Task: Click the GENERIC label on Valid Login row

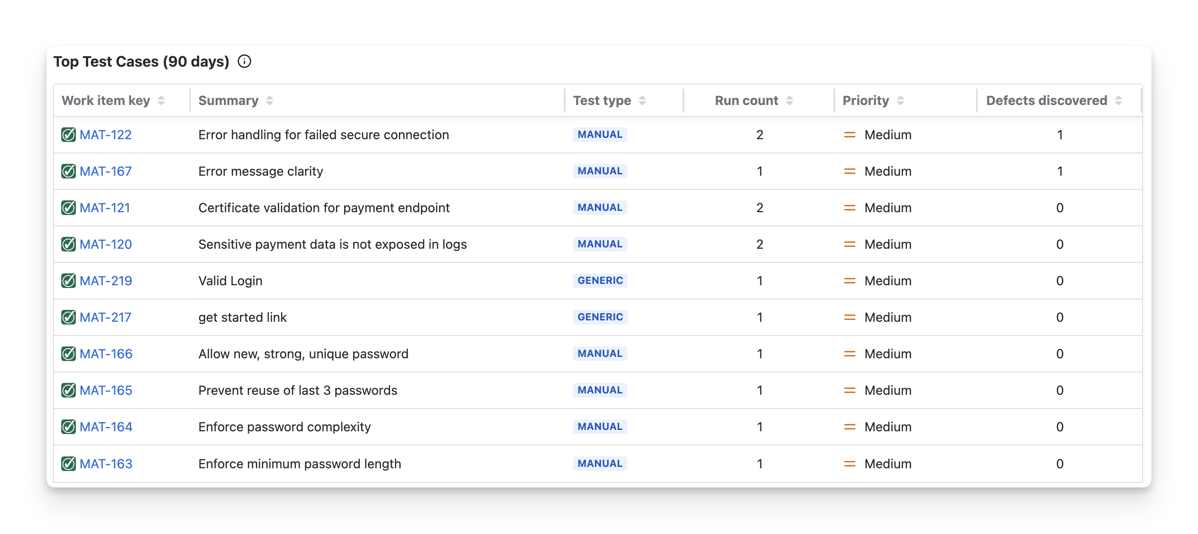Action: pyautogui.click(x=600, y=281)
